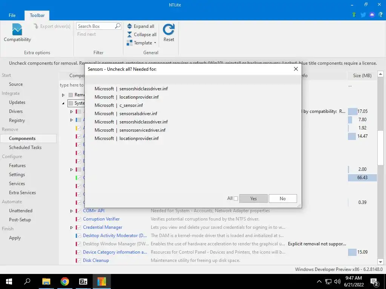This screenshot has height=289, width=386.
Task: Confirm with Yes in Sensors dialog
Action: (x=253, y=199)
